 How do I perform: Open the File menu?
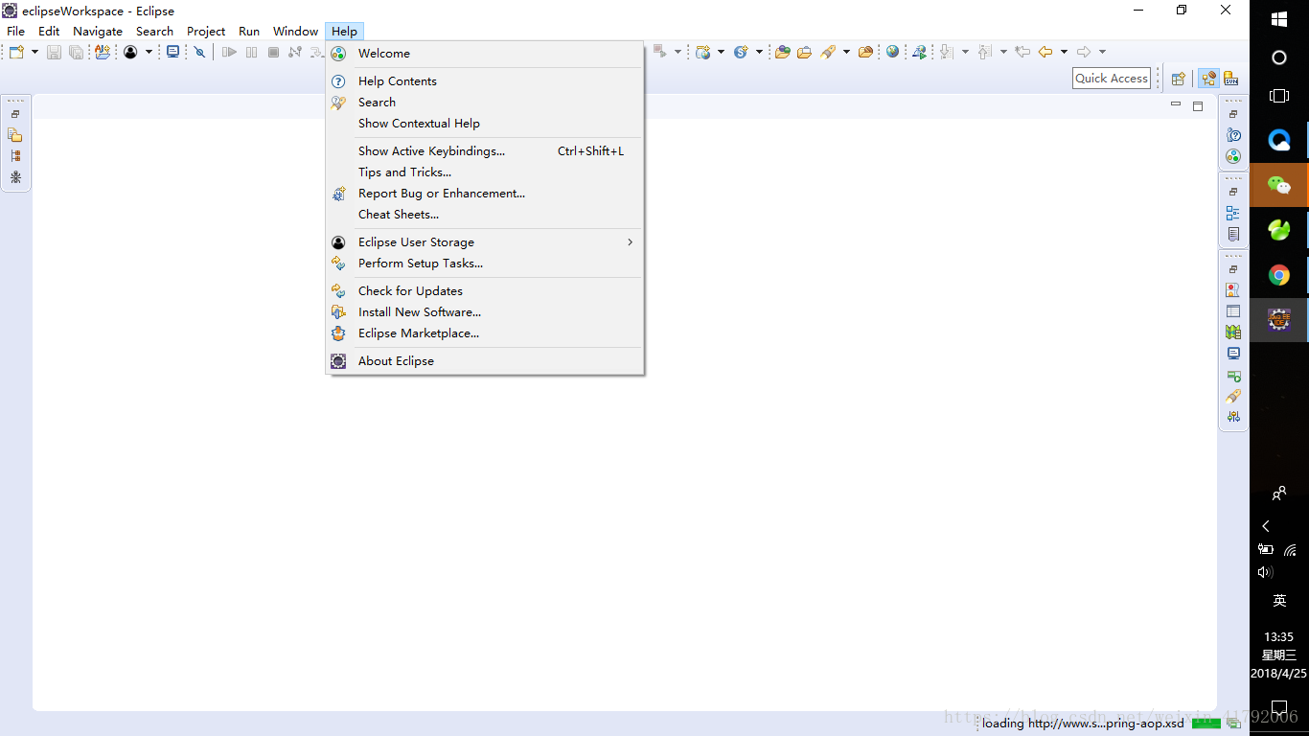[16, 32]
